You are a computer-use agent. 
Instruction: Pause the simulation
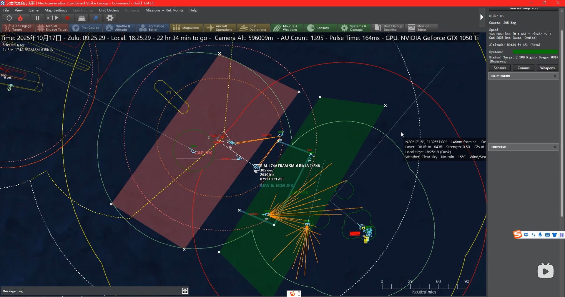[37, 18]
